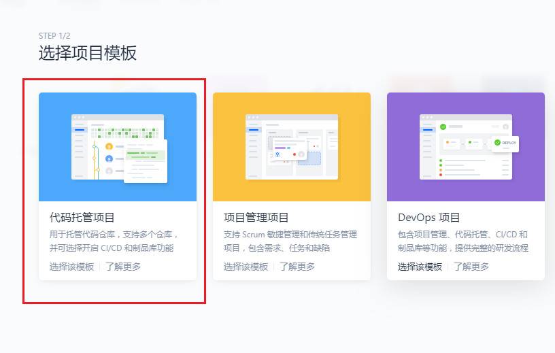Click 选择该模板 under DevOps 项目
This screenshot has height=353, width=555.
(420, 267)
